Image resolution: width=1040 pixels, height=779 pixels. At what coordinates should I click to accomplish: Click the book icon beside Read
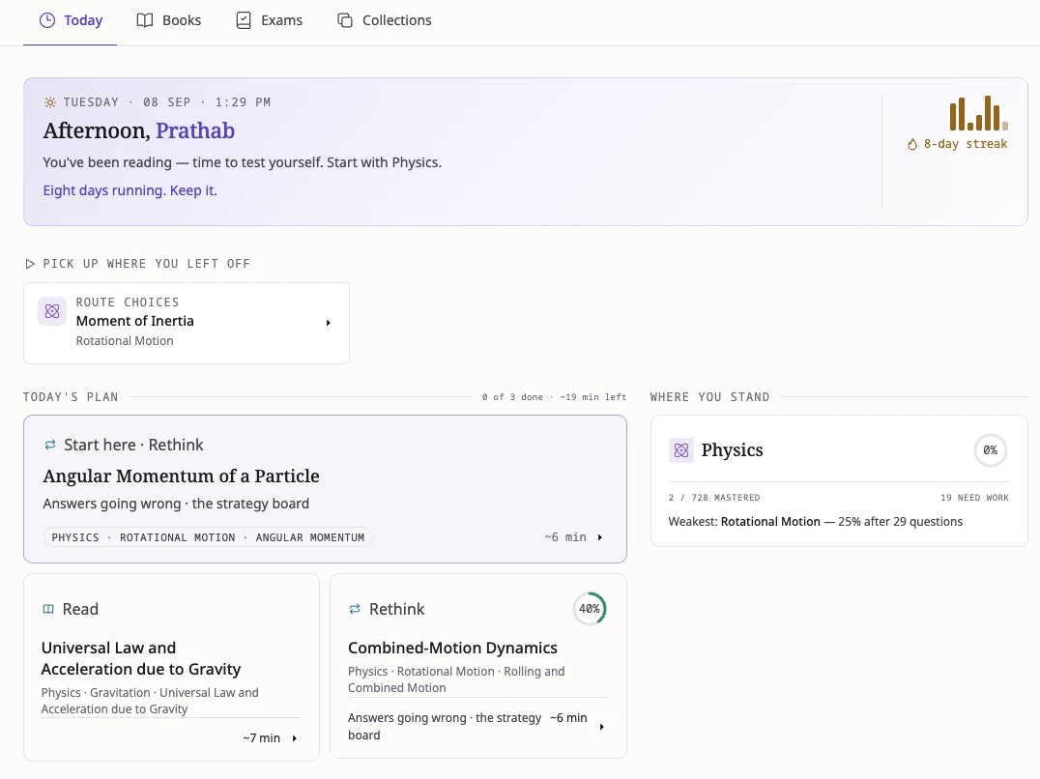tap(48, 609)
